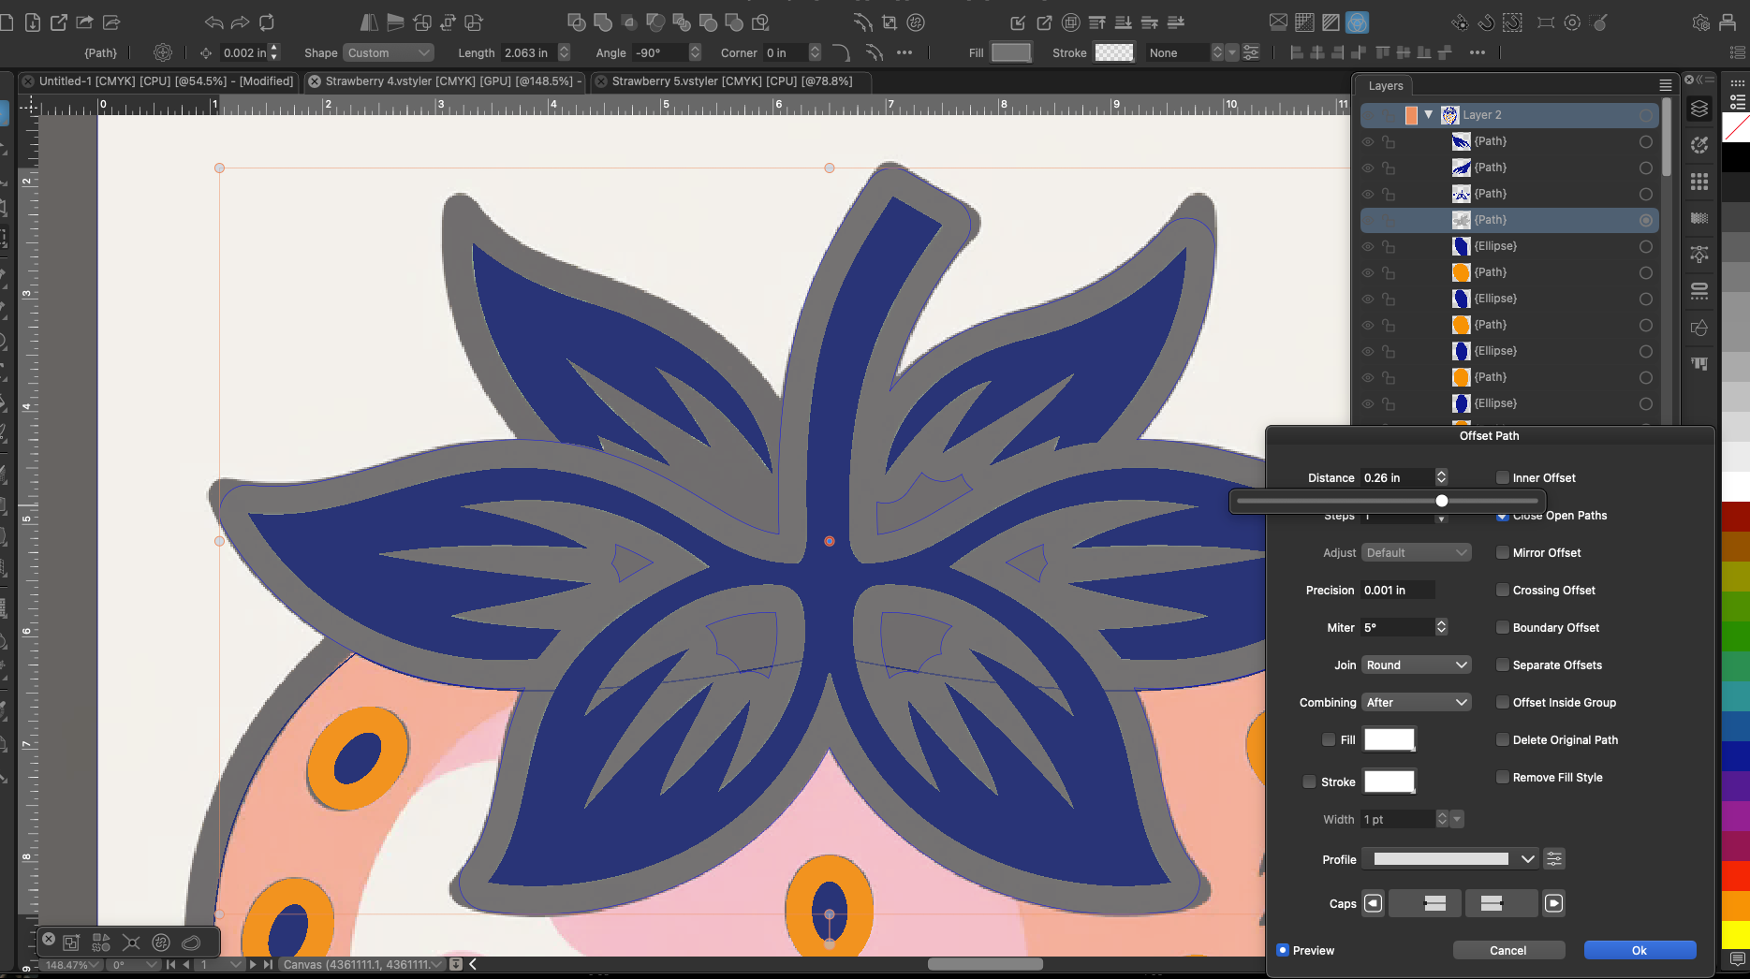Image resolution: width=1750 pixels, height=979 pixels.
Task: Open the Join dropdown set to Round
Action: click(x=1416, y=665)
